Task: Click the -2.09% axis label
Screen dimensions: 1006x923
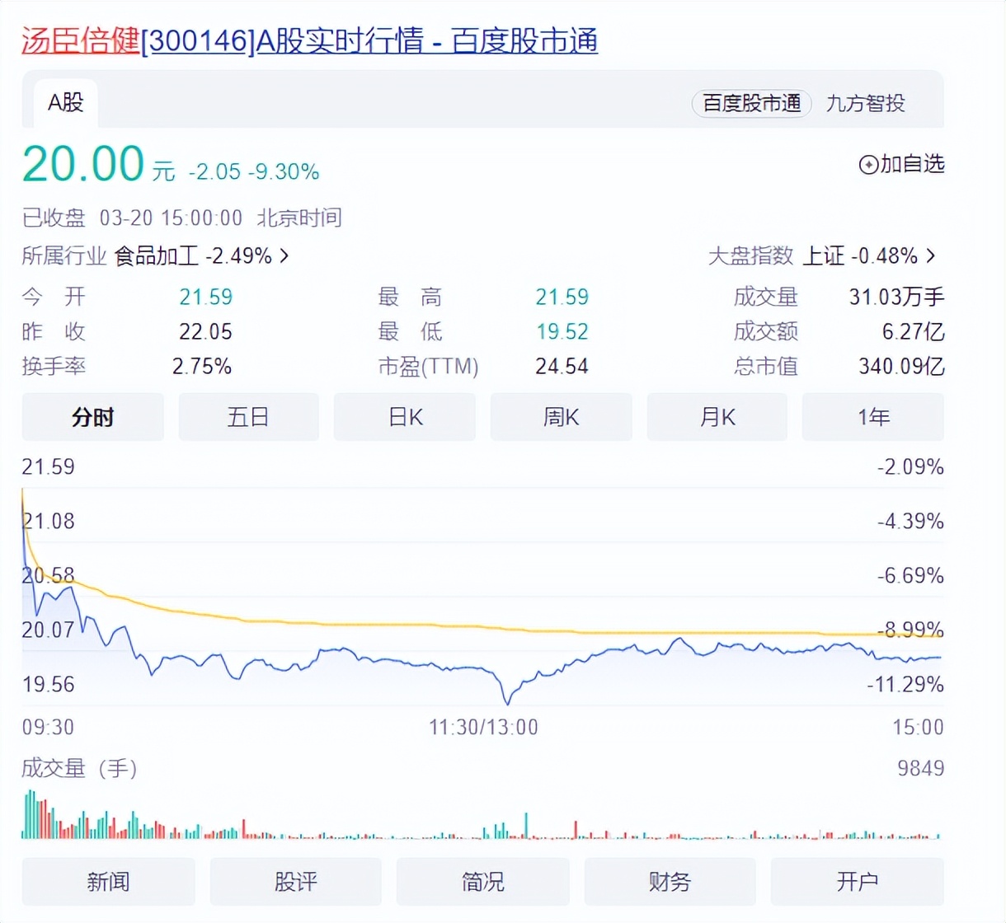Action: pos(910,466)
